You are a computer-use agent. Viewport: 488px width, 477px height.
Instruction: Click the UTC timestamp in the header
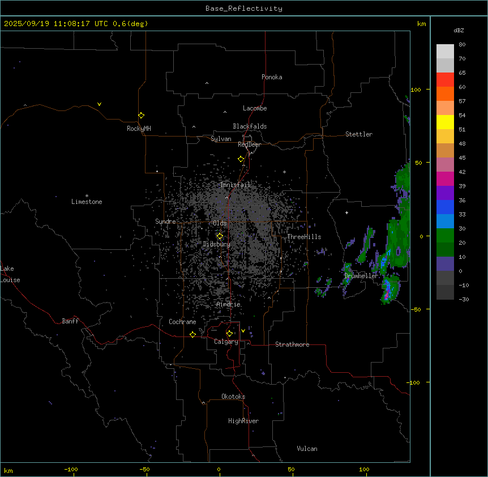click(x=76, y=23)
